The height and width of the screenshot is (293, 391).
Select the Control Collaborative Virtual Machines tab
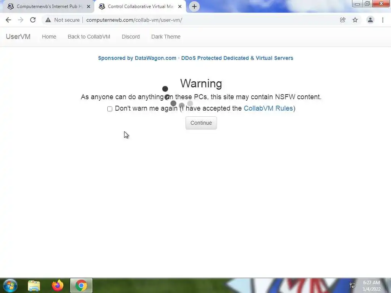140,6
